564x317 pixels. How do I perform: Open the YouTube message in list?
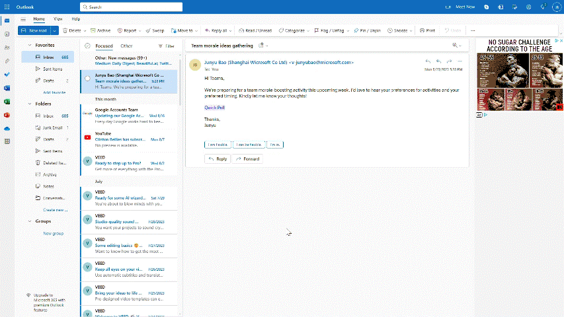coord(129,139)
